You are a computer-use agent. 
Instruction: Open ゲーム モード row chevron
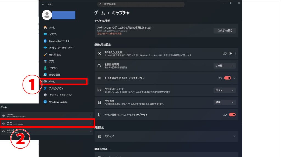point(91,131)
